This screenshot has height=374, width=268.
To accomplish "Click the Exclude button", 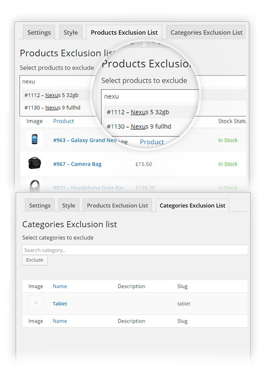I will (35, 260).
